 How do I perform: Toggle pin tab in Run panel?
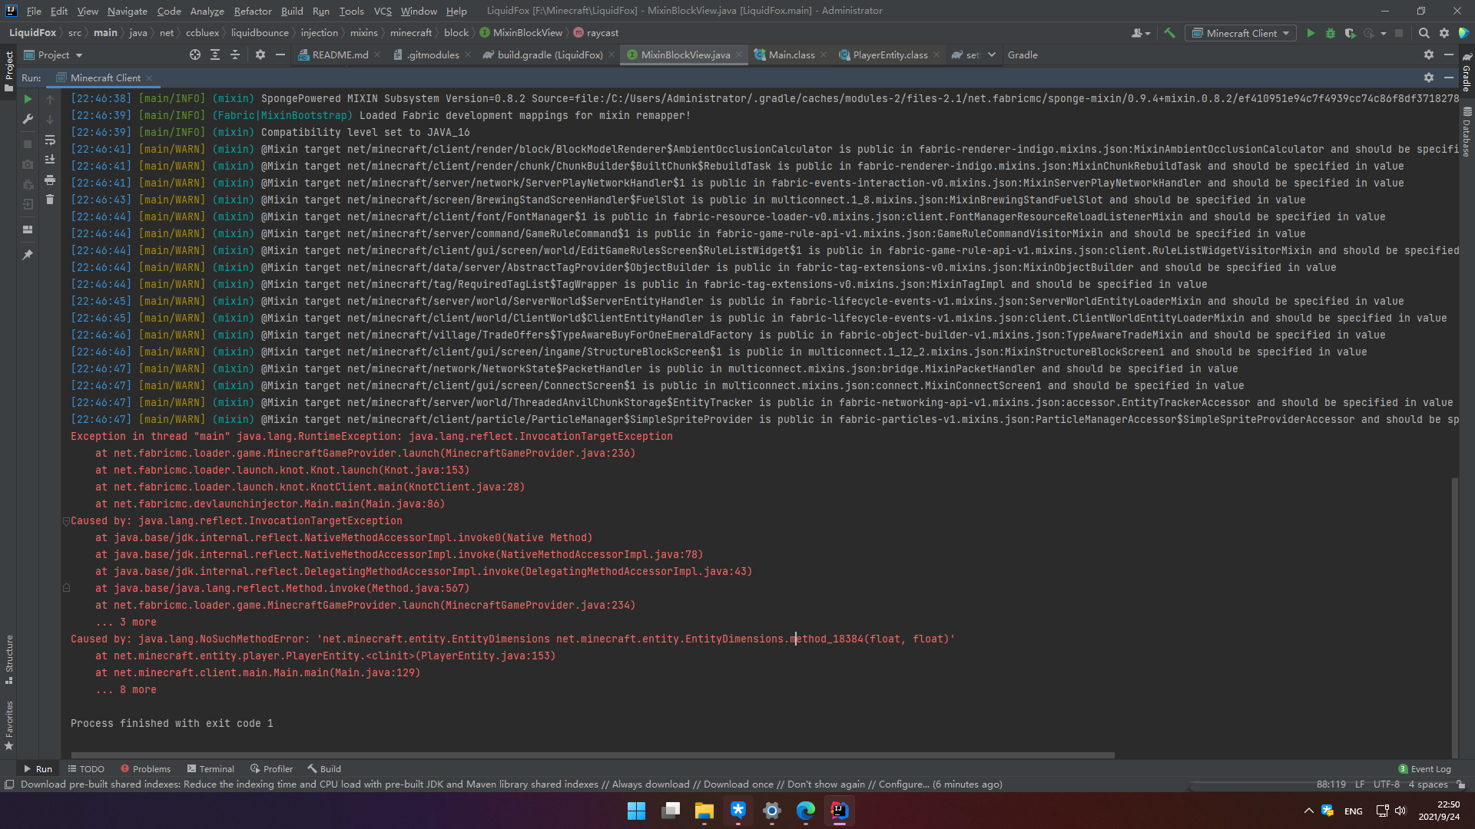(28, 254)
